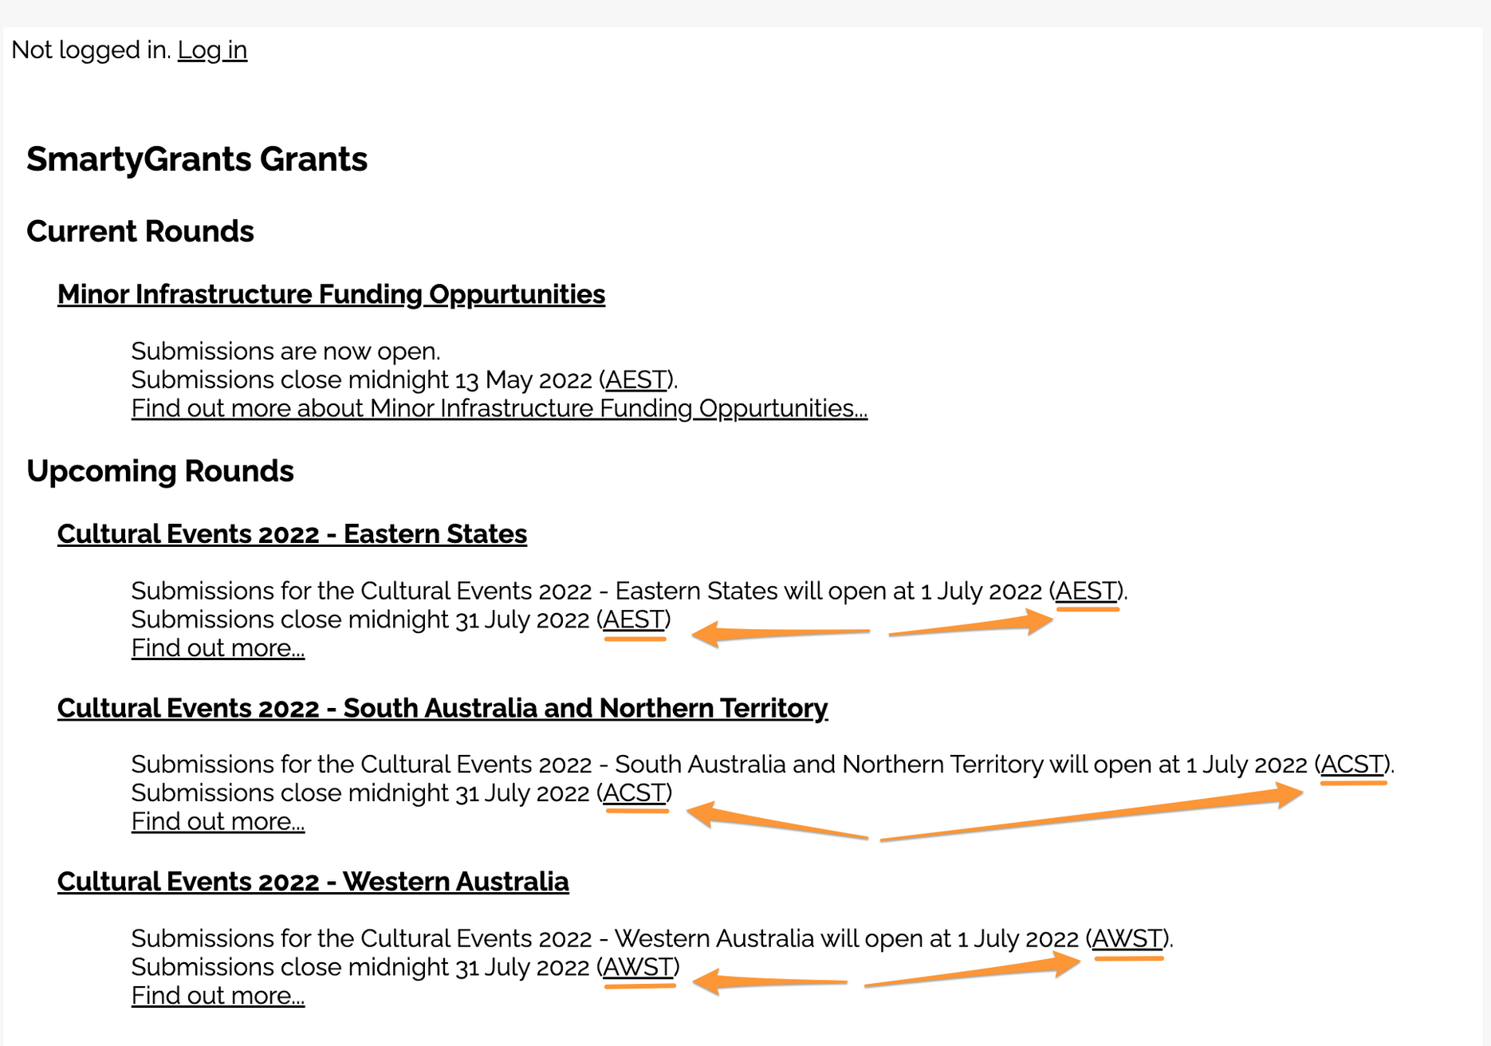This screenshot has width=1491, height=1046.
Task: Click Find out more under Eastern States
Action: [x=218, y=648]
